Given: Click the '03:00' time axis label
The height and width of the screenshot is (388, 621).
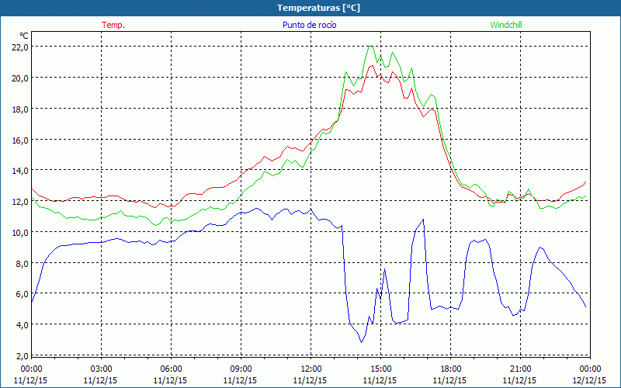Looking at the screenshot, I should pos(101,369).
